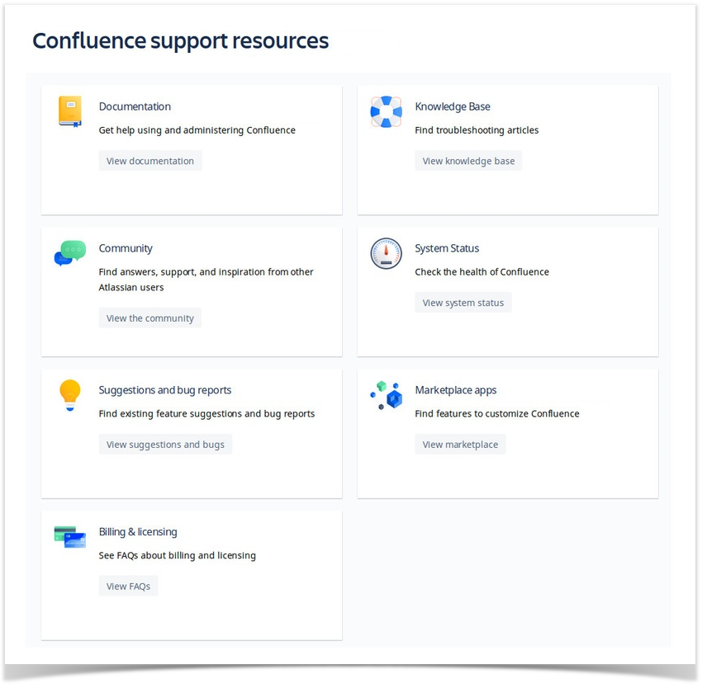Click text 'Find troubleshooting articles'

coord(477,130)
